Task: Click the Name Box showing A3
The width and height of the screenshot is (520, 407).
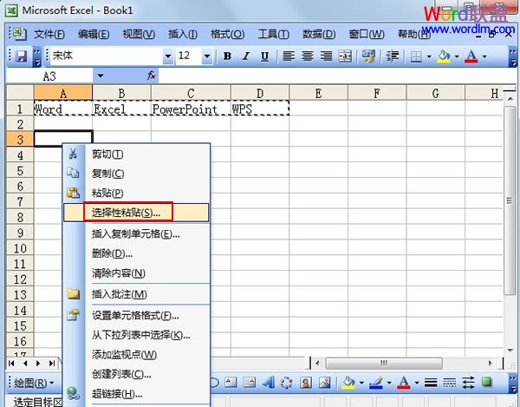Action: click(49, 76)
